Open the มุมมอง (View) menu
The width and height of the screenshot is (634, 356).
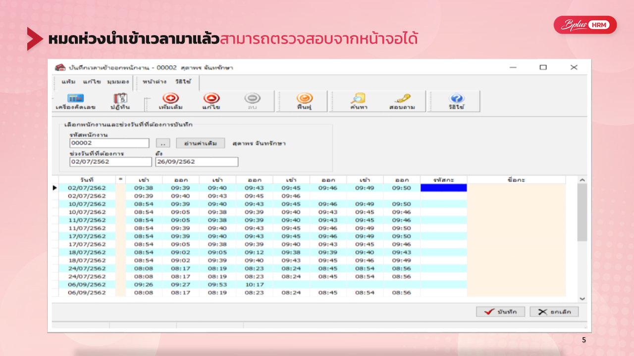[118, 82]
